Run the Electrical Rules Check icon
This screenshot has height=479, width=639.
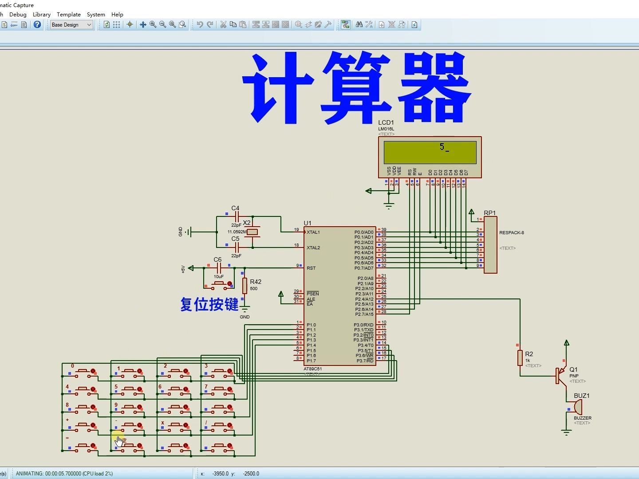pos(414,25)
